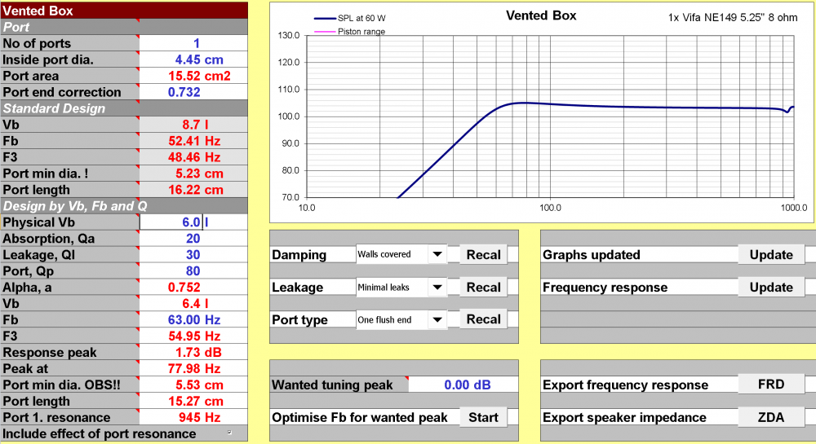Click the Inside port dia. value cell
816x444 pixels.
point(194,59)
